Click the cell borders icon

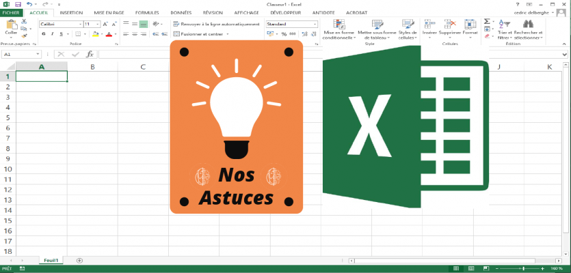(x=78, y=34)
